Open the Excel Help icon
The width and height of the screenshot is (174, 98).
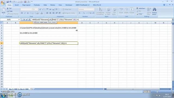[x=164, y=5]
